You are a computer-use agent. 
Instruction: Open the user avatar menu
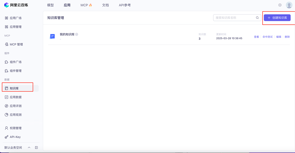tap(289, 5)
